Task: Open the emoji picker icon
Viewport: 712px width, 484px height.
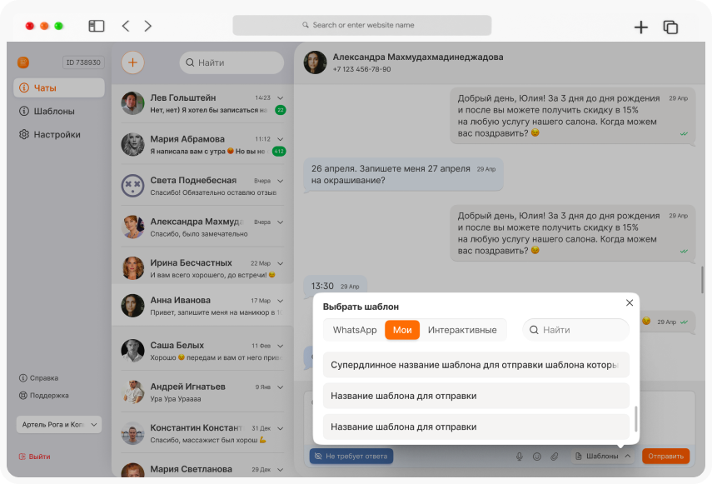Action: [x=537, y=457]
